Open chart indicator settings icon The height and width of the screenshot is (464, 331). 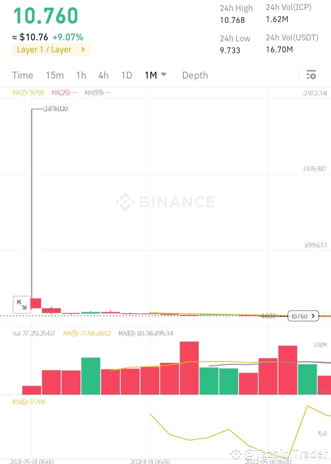(x=311, y=74)
